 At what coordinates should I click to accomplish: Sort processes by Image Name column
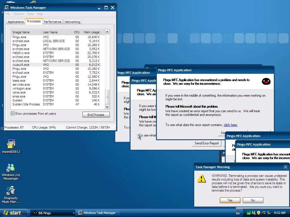pos(26,32)
